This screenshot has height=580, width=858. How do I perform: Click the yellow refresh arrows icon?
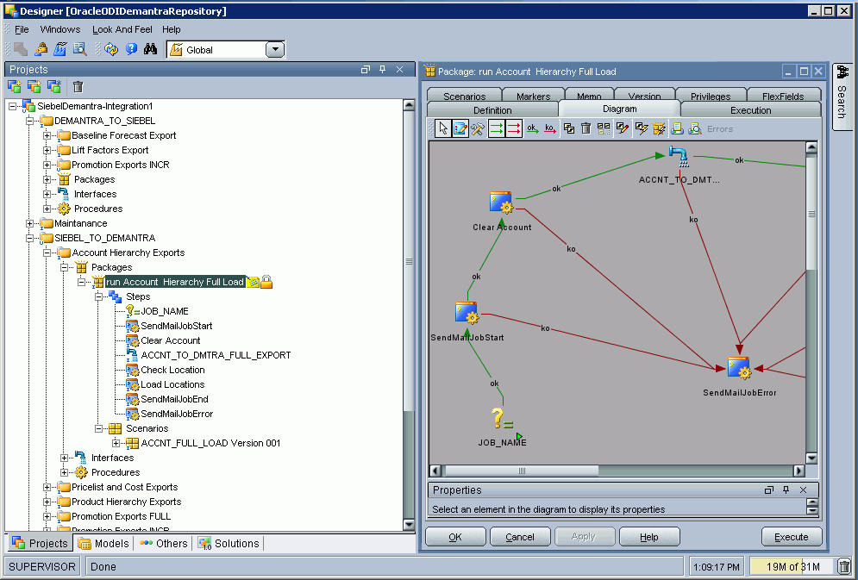111,50
